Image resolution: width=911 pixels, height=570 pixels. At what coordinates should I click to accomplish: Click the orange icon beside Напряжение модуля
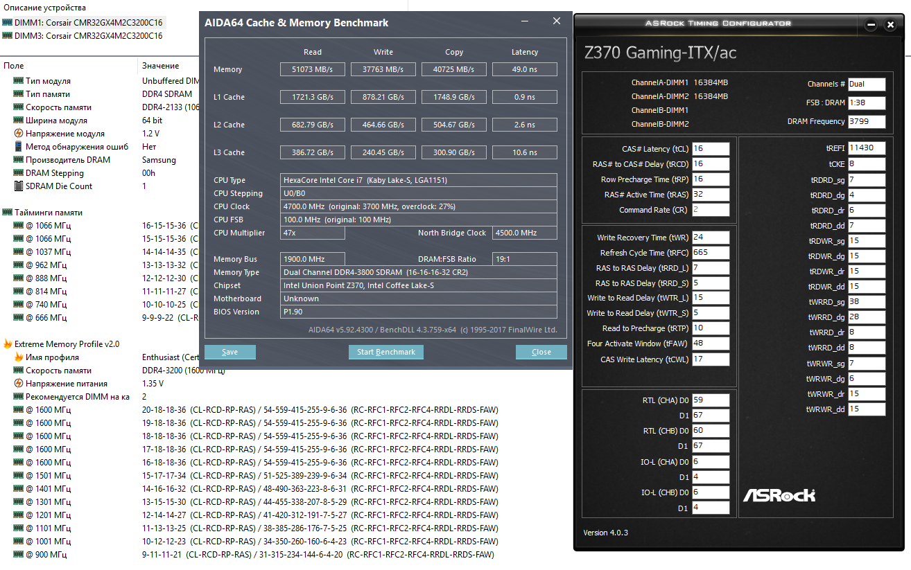click(x=19, y=134)
